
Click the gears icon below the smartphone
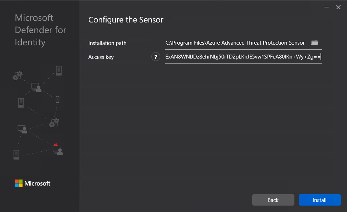54,122
